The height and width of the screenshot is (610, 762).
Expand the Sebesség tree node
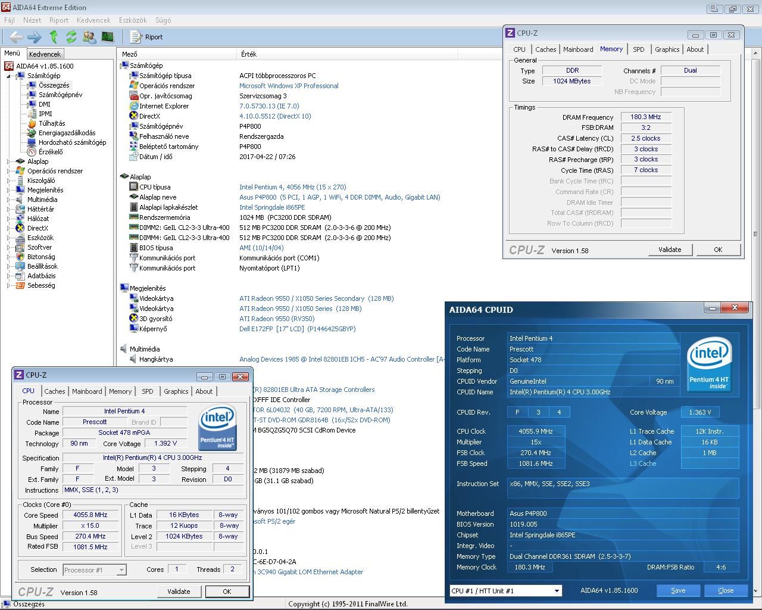click(x=9, y=285)
